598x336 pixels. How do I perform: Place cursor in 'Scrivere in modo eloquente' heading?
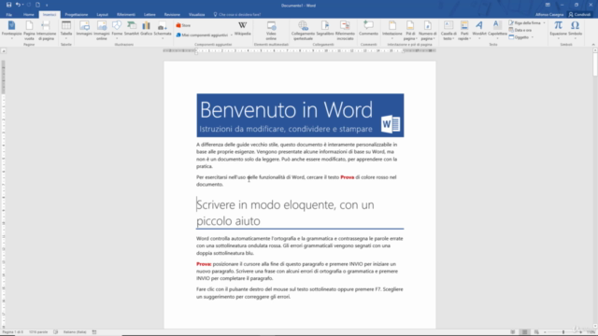285,213
